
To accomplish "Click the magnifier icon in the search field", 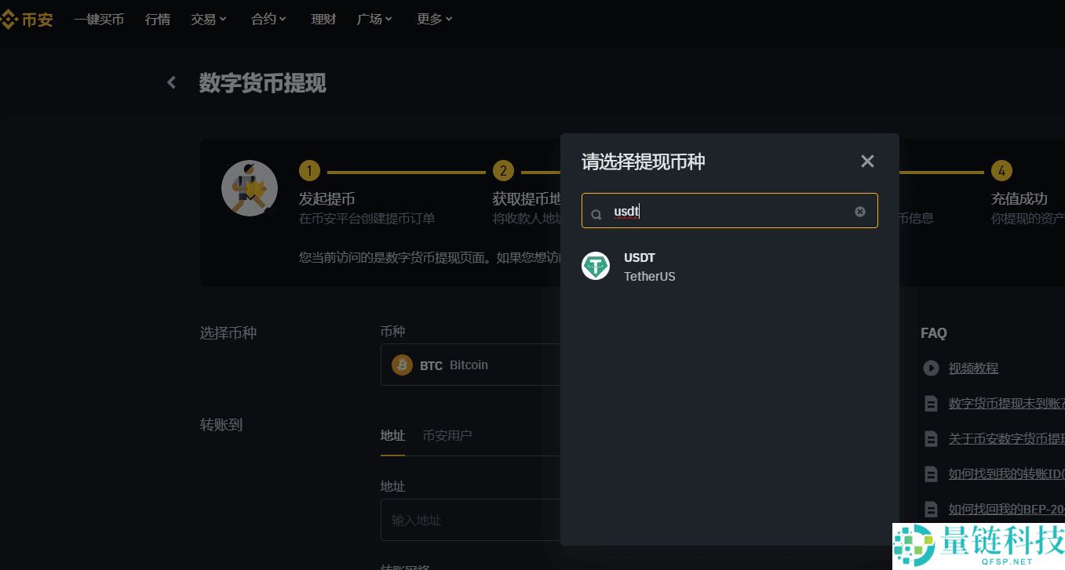I will 596,211.
